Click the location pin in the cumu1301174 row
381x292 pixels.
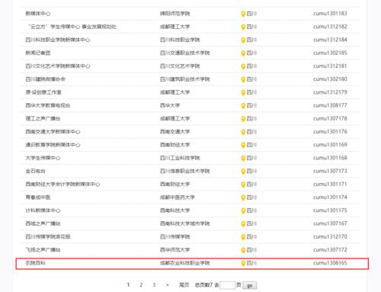(243, 197)
